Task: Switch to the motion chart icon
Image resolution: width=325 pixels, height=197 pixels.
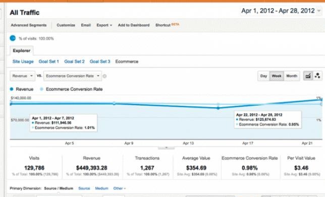Action: pyautogui.click(x=317, y=76)
